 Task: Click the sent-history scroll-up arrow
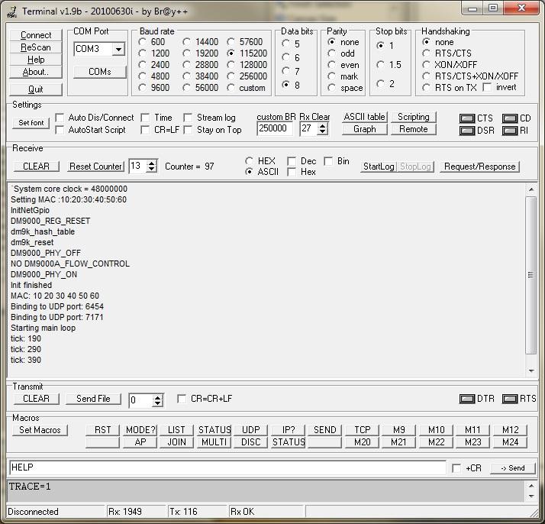[531, 485]
